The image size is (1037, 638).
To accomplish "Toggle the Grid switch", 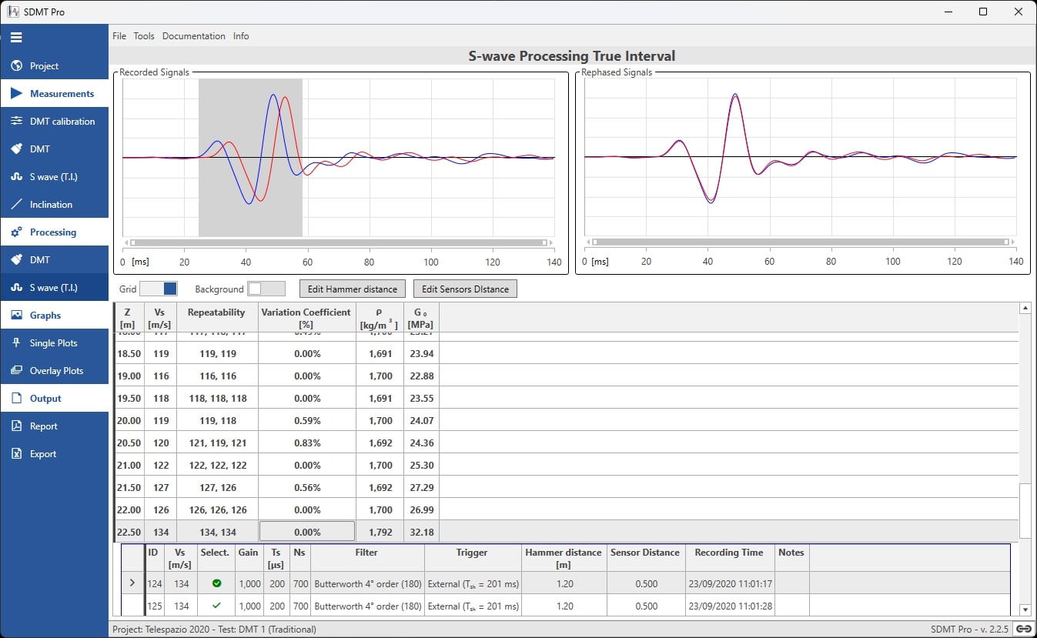I will click(159, 289).
